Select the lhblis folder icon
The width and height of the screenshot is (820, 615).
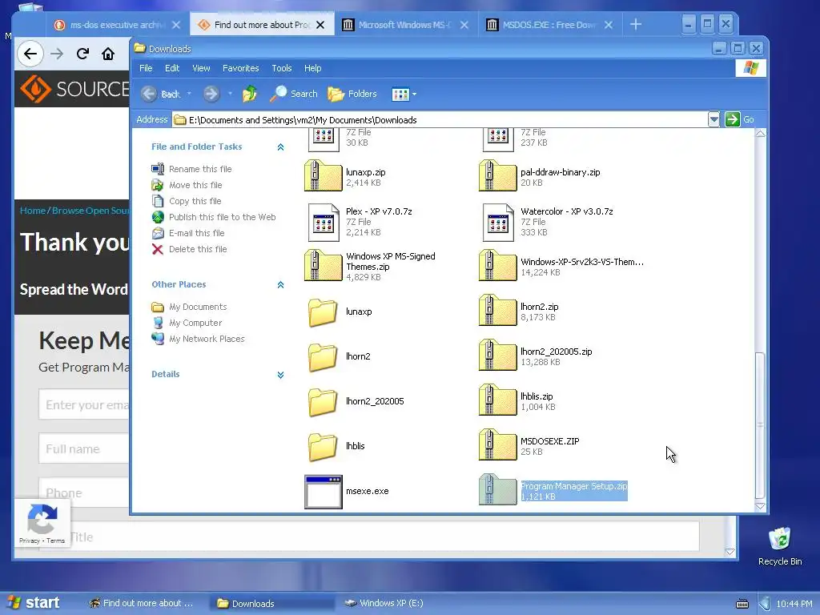[x=323, y=447]
